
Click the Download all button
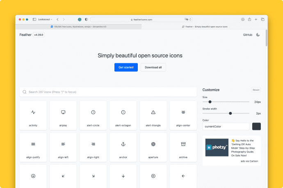click(153, 67)
